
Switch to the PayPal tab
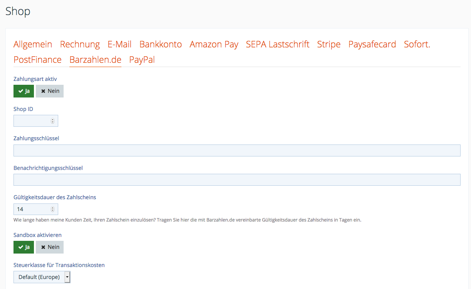click(142, 60)
